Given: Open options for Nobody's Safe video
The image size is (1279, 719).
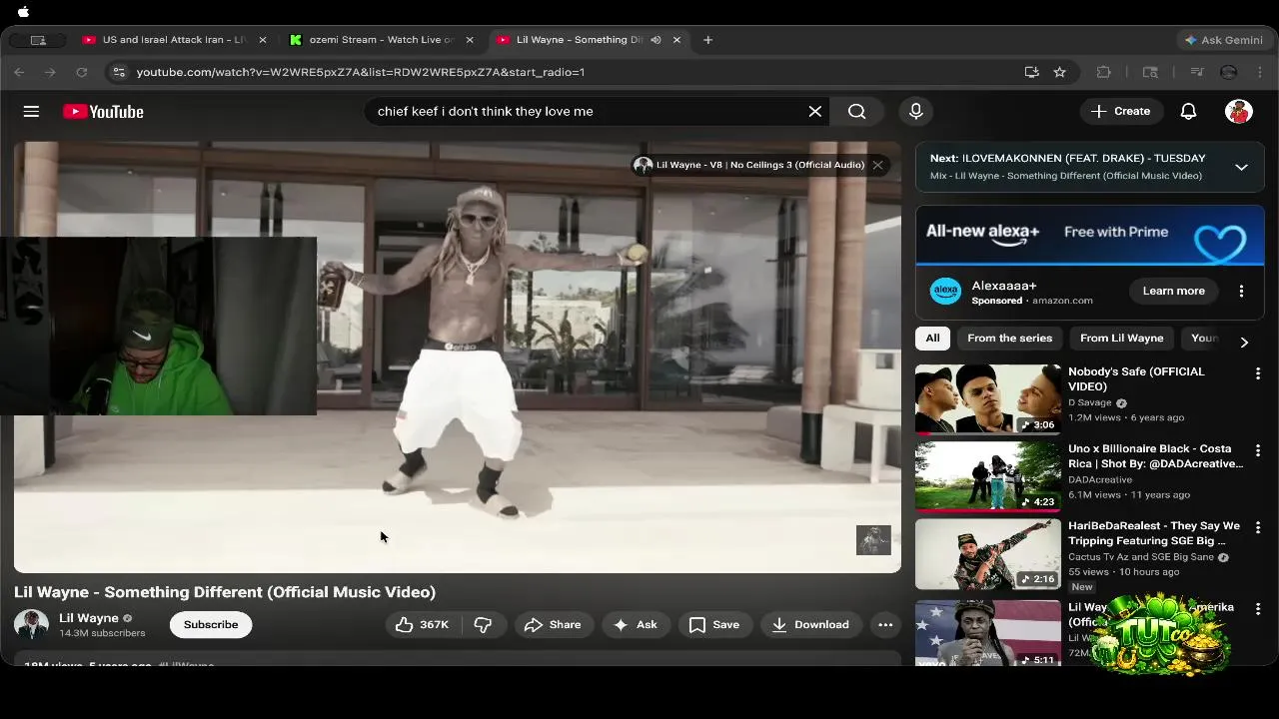Looking at the screenshot, I should pyautogui.click(x=1258, y=373).
